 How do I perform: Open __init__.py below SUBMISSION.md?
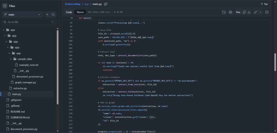[16, 123]
